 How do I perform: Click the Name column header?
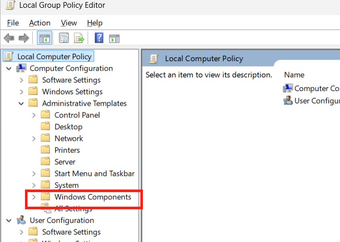(x=294, y=75)
